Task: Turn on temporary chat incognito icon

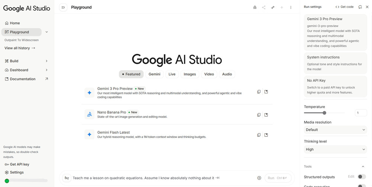Action: [255, 7]
